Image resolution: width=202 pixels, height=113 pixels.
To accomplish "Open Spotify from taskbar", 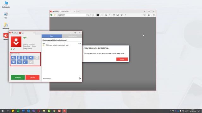I will [x=18, y=111].
